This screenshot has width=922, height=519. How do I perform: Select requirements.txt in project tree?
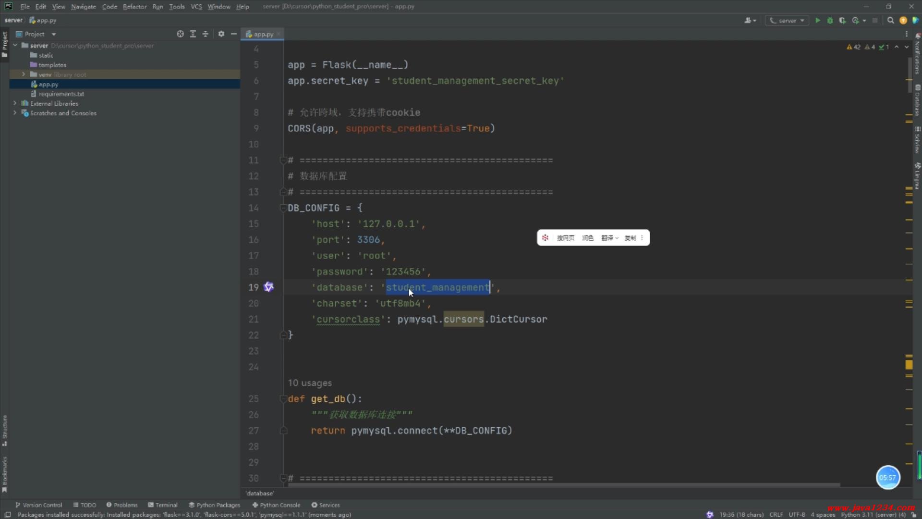coord(61,94)
